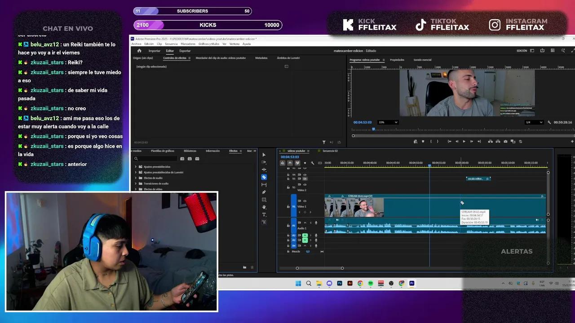
Task: Click the Home icon in workspace bar
Action: tap(139, 51)
